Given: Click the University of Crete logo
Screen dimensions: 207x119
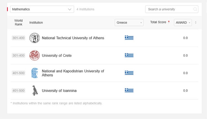Looking at the screenshot, I should point(34,55).
